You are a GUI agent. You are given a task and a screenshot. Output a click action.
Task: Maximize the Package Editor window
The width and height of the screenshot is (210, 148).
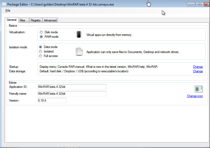coord(199,4)
